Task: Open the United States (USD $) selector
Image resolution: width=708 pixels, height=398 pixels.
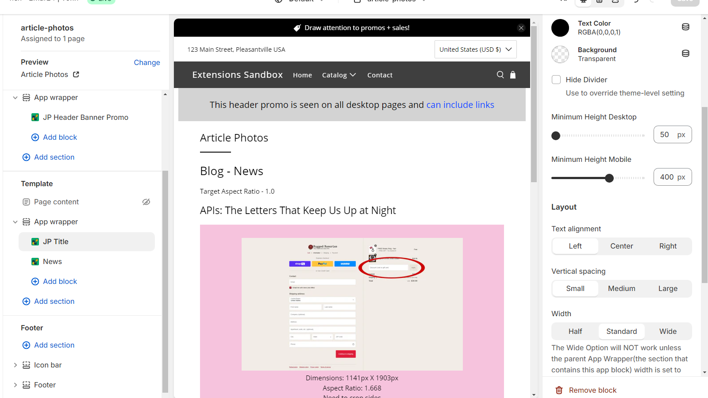Action: click(475, 49)
